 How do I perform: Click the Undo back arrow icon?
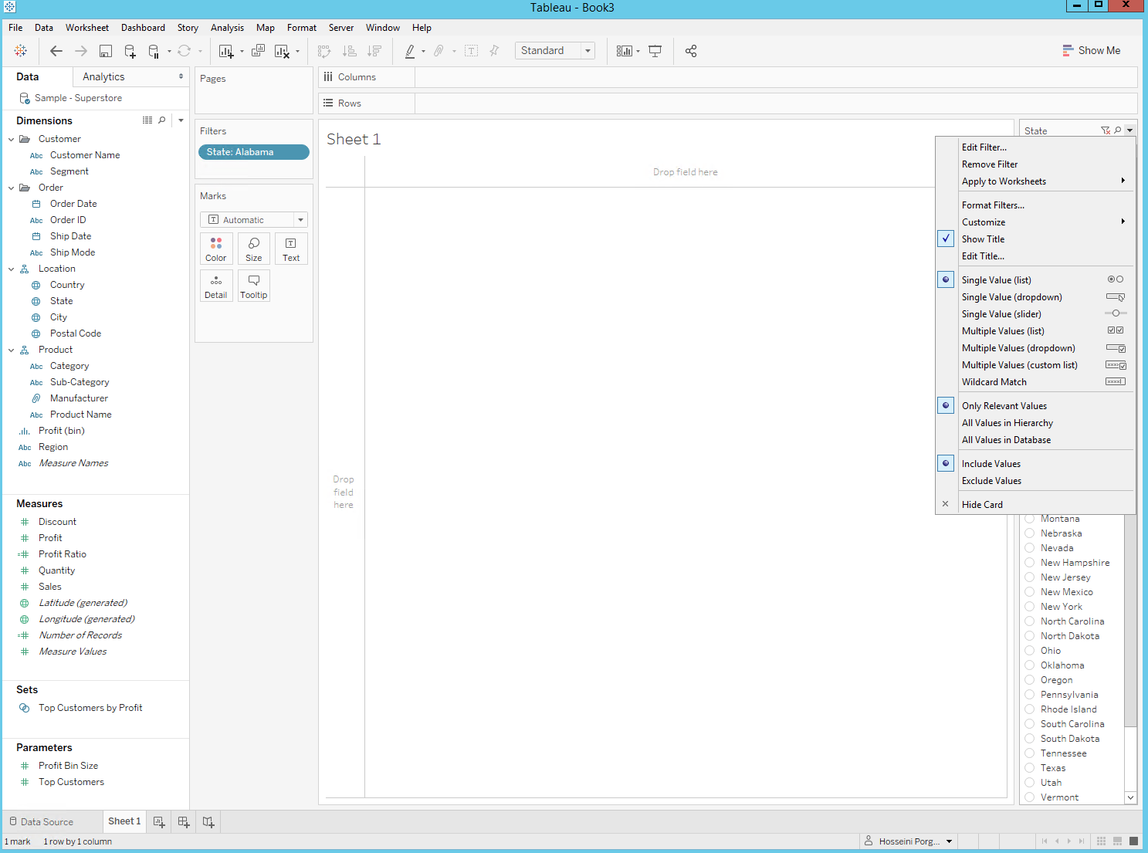pyautogui.click(x=56, y=51)
